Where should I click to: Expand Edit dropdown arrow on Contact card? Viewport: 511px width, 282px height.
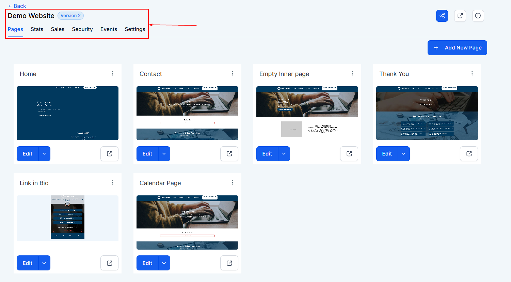(x=164, y=154)
